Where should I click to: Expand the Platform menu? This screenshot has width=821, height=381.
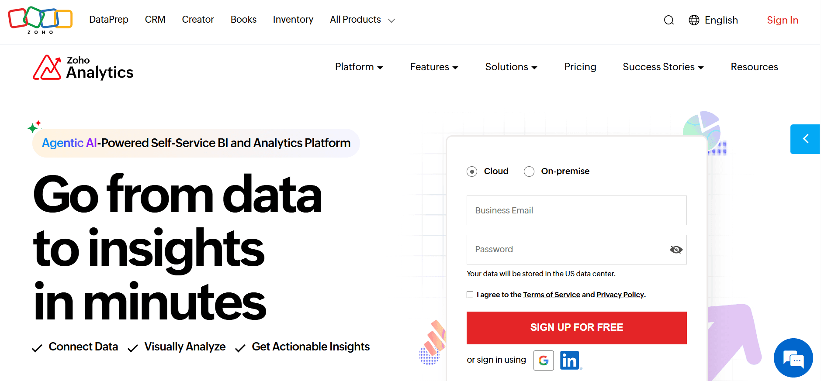pos(359,67)
